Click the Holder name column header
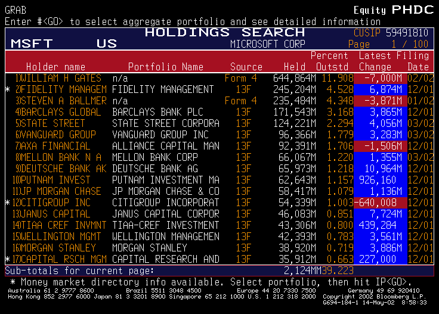The height and width of the screenshot is (314, 439). pos(55,67)
